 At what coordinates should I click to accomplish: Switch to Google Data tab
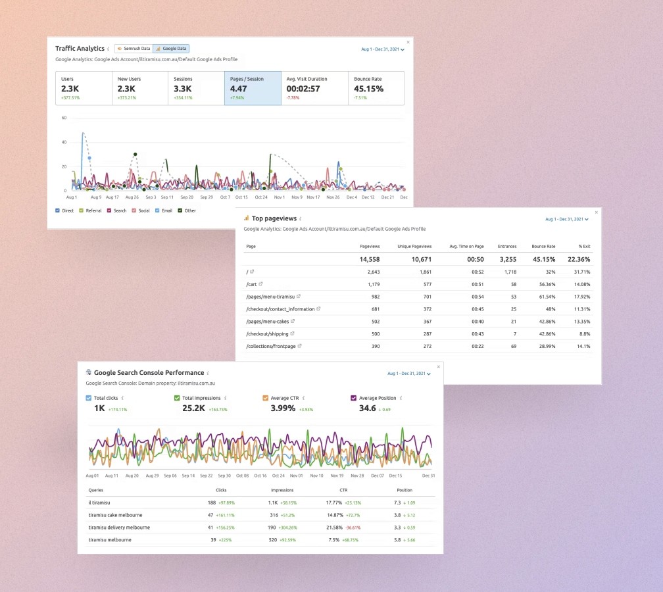pos(171,49)
